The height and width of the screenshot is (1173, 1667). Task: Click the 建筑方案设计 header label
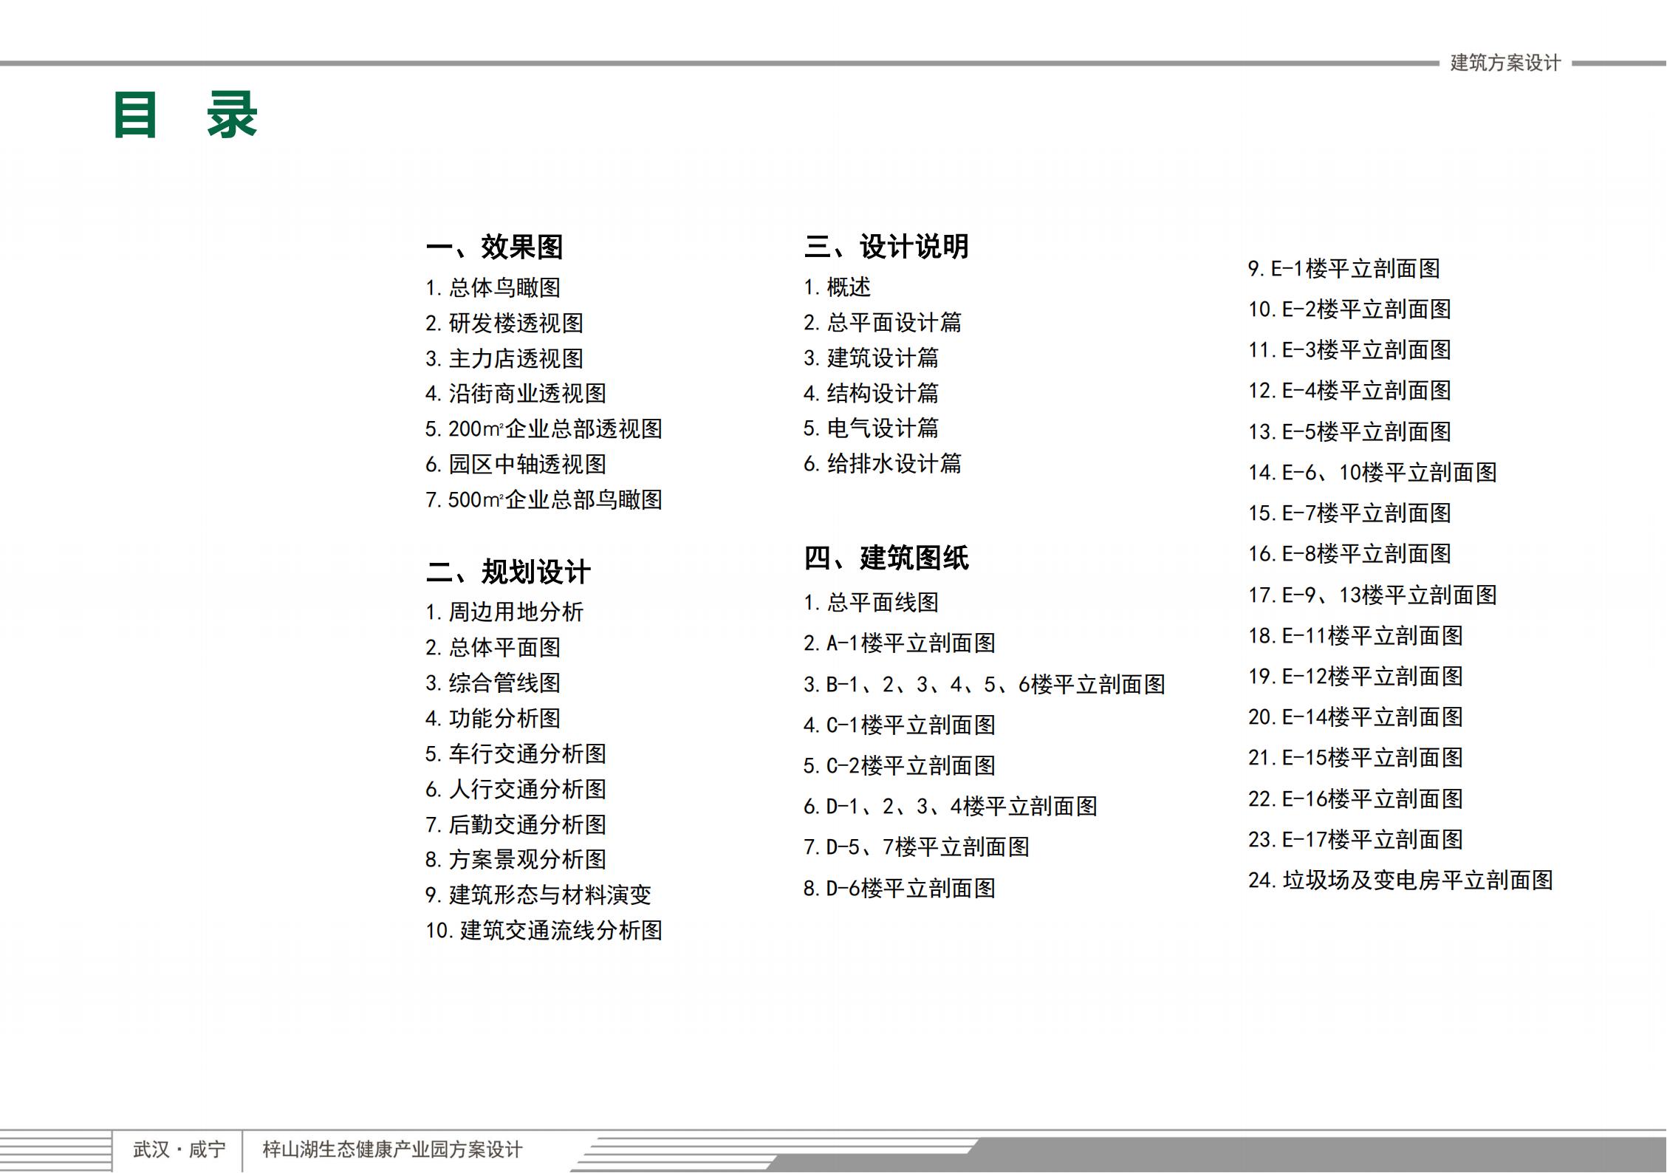(x=1505, y=64)
